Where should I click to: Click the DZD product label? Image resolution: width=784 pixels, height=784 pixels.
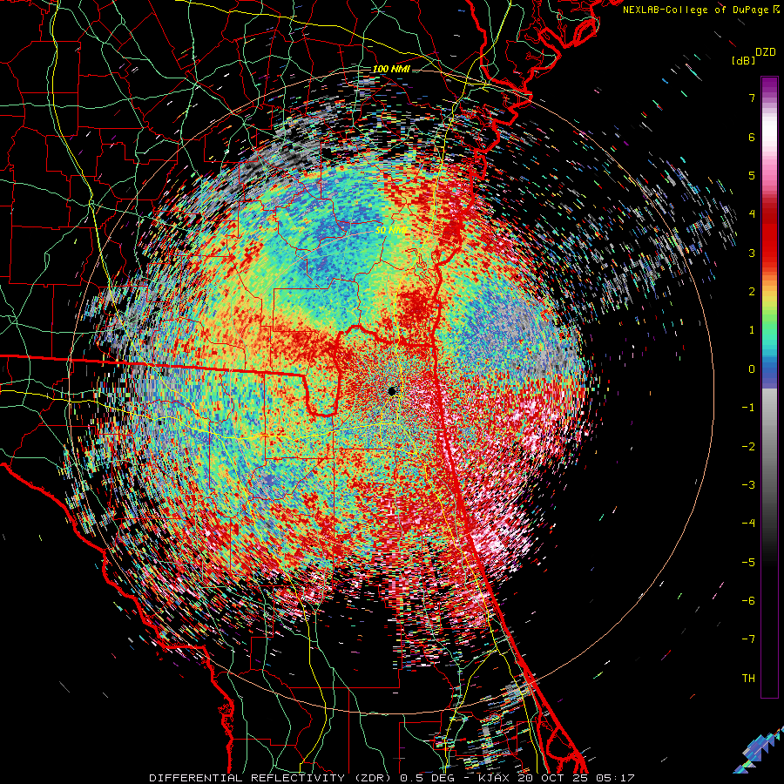point(766,52)
